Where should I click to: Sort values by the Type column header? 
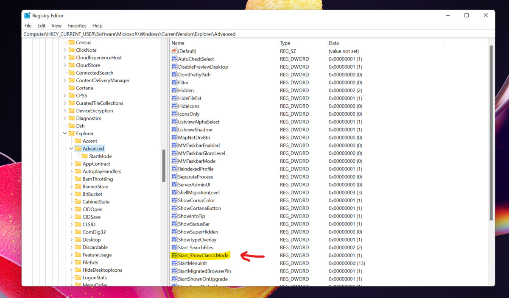pos(285,43)
